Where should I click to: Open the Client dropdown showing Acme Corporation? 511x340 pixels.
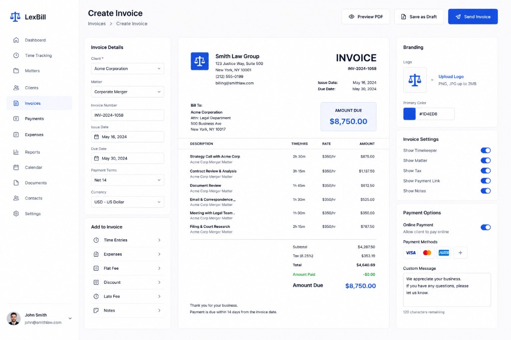127,69
